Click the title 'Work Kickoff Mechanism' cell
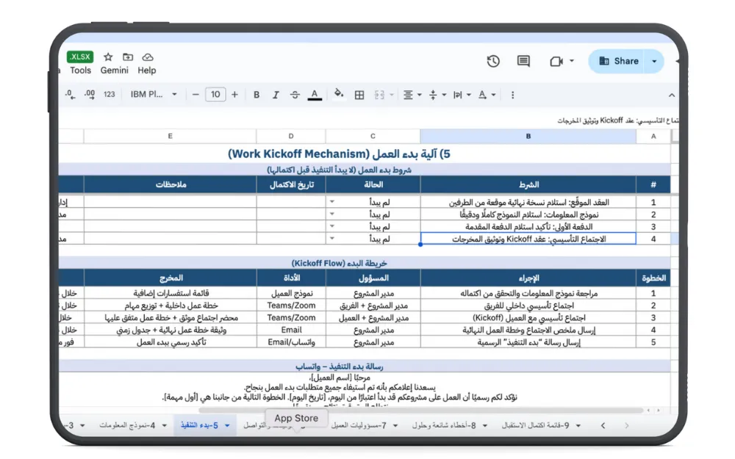 (339, 153)
